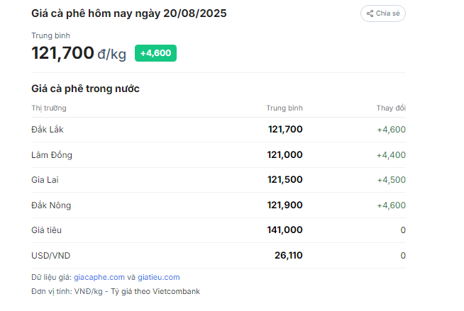Click the Thị trường column header
Viewport: 464px width, 311px height.
[x=49, y=108]
